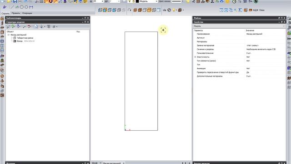The width and height of the screenshot is (291, 164).
Task: Click the zoom magnifier icon
Action: (x=236, y=10)
